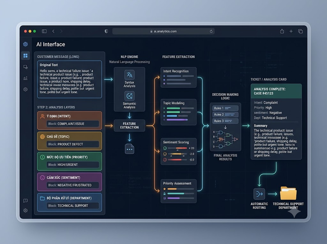Screen dimensions: 327x244
Task: Select Rules 1 in Decision Making Logic
Action: (x=225, y=108)
